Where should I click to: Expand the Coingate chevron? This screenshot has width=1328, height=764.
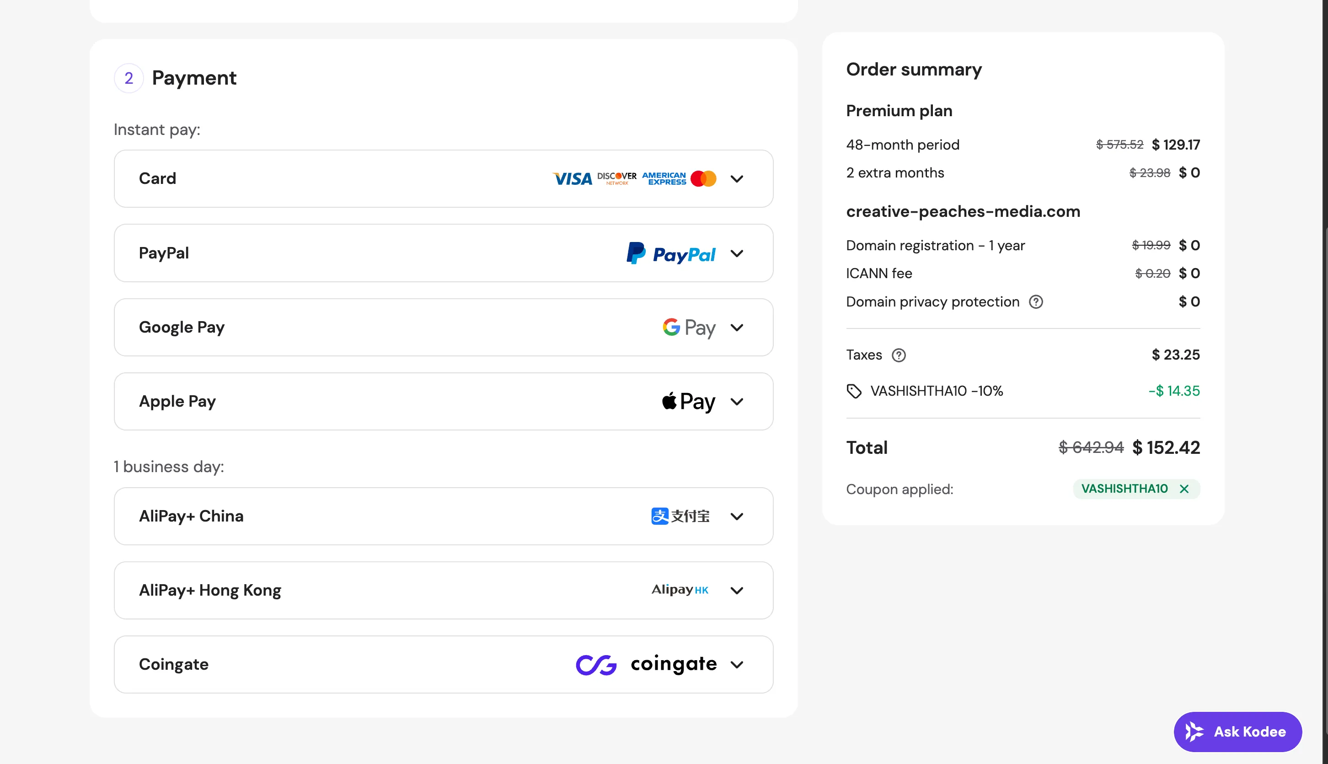(x=737, y=664)
